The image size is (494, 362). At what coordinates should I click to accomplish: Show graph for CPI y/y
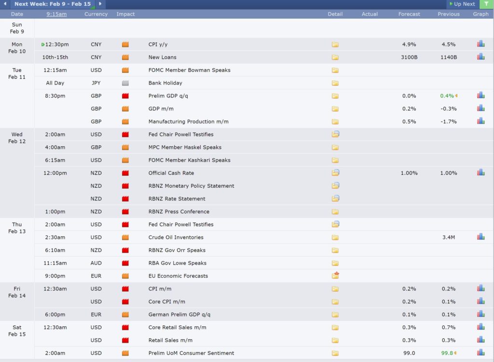481,44
